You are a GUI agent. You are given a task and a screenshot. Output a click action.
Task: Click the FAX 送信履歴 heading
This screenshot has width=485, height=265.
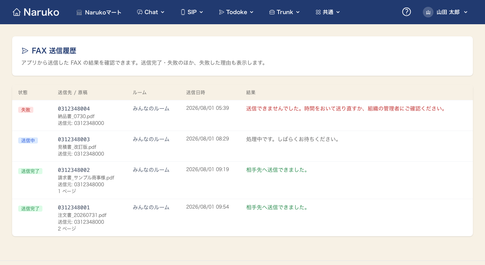(54, 51)
